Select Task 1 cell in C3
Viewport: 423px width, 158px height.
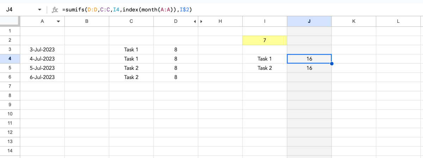click(131, 50)
